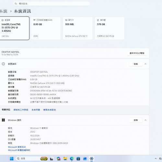
Task: Click the install date 19/2/2026
Action: (x=35, y=136)
